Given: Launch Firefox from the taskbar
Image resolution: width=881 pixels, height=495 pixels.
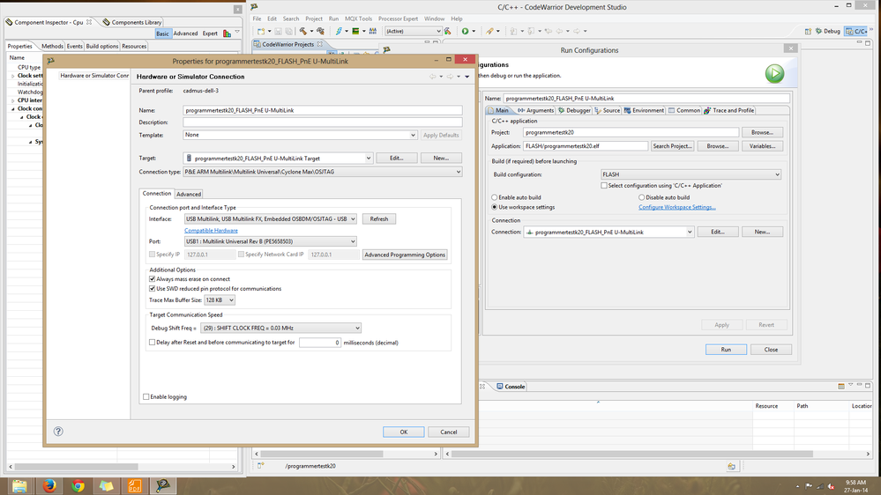Looking at the screenshot, I should 49,486.
